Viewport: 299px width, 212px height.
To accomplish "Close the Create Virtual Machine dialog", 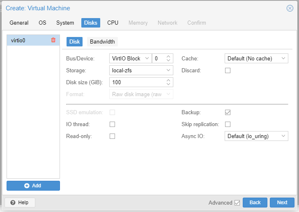I will [x=290, y=8].
